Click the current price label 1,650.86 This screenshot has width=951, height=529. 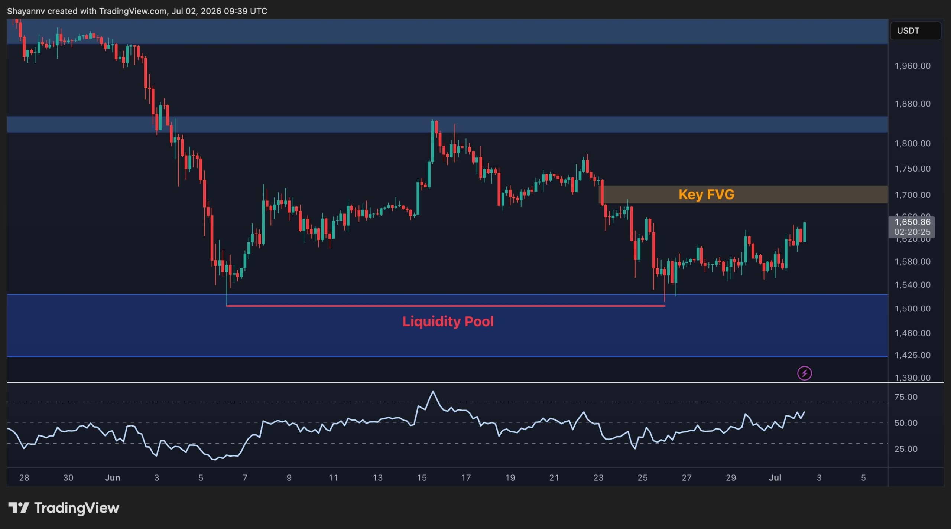[912, 222]
